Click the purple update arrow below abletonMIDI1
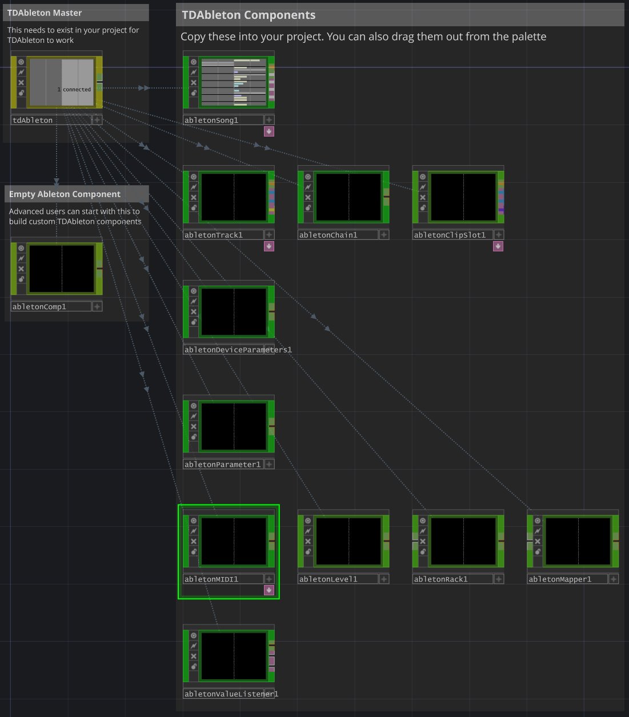The image size is (629, 717). tap(269, 590)
